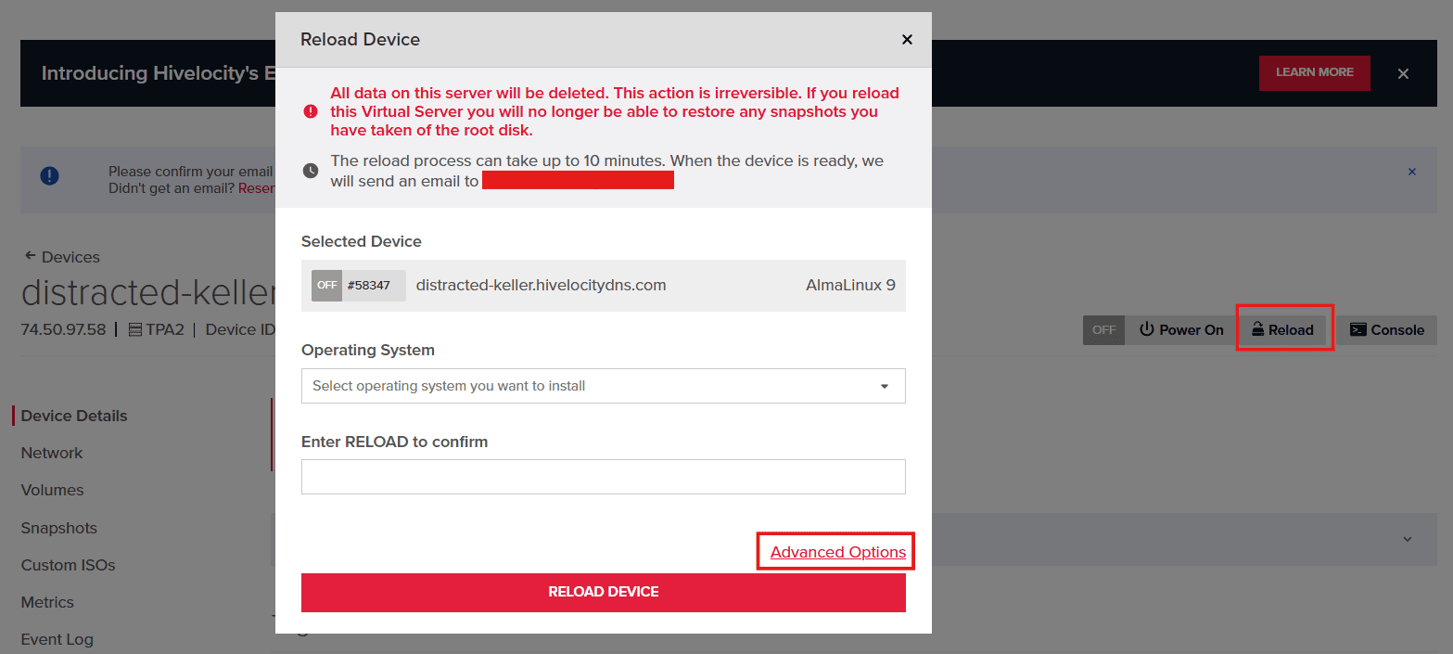This screenshot has height=654, width=1453.
Task: Toggle the OFF status next to Power On
Action: pyautogui.click(x=1103, y=329)
